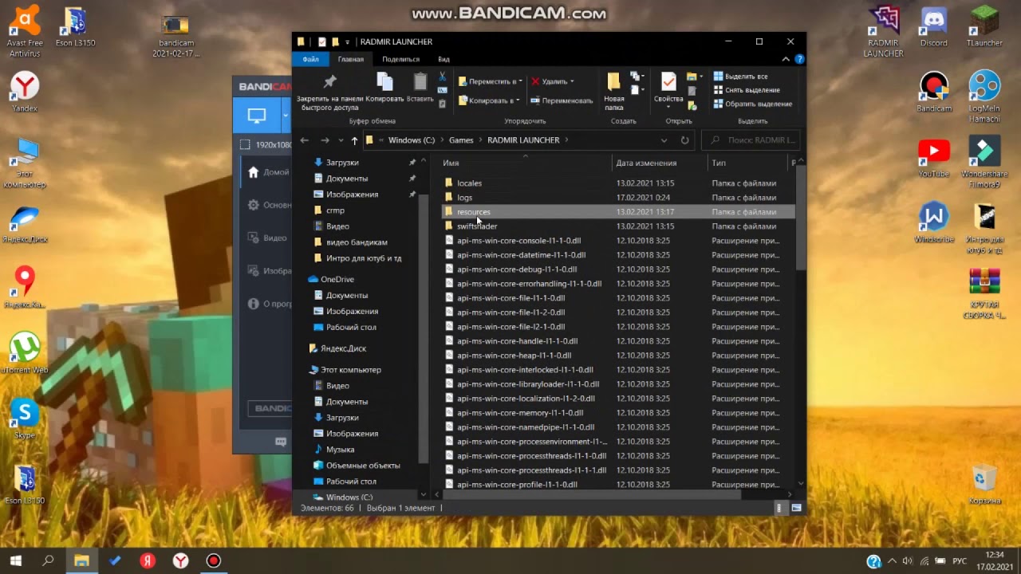The image size is (1021, 574).
Task: Switch to the Поделиться ribbon tab
Action: [400, 59]
